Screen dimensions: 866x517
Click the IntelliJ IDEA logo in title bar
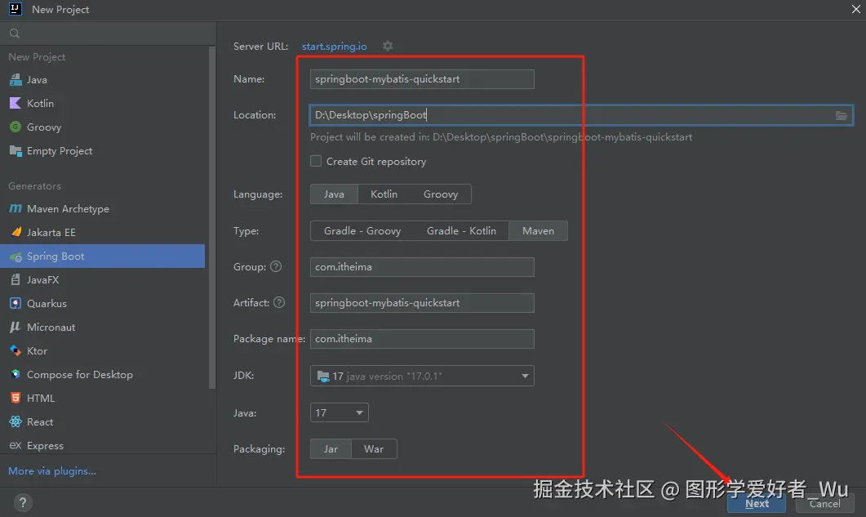[x=16, y=9]
